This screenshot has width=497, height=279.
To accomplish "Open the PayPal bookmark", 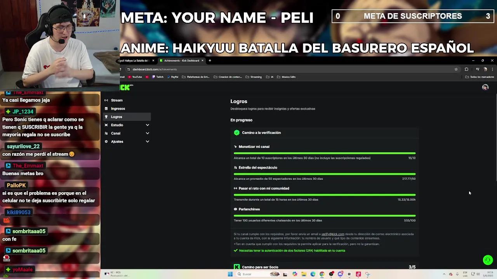I will point(172,77).
